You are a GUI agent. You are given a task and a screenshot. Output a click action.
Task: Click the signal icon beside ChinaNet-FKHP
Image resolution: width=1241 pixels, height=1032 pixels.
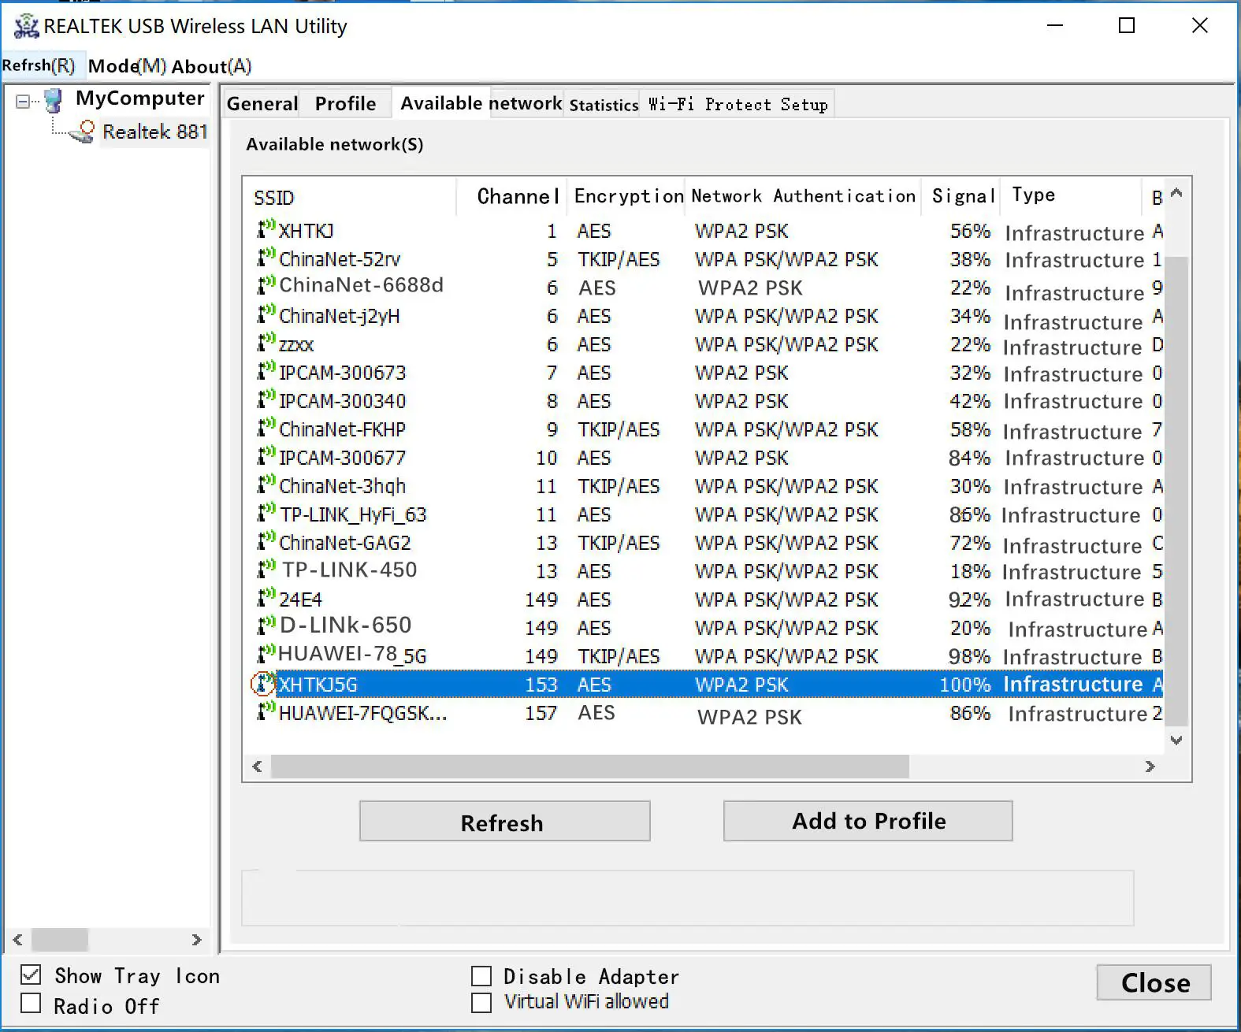[266, 429]
